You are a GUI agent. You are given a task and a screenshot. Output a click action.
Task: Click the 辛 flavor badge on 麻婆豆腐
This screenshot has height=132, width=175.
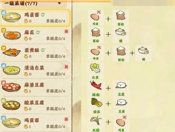(x=4, y=83)
